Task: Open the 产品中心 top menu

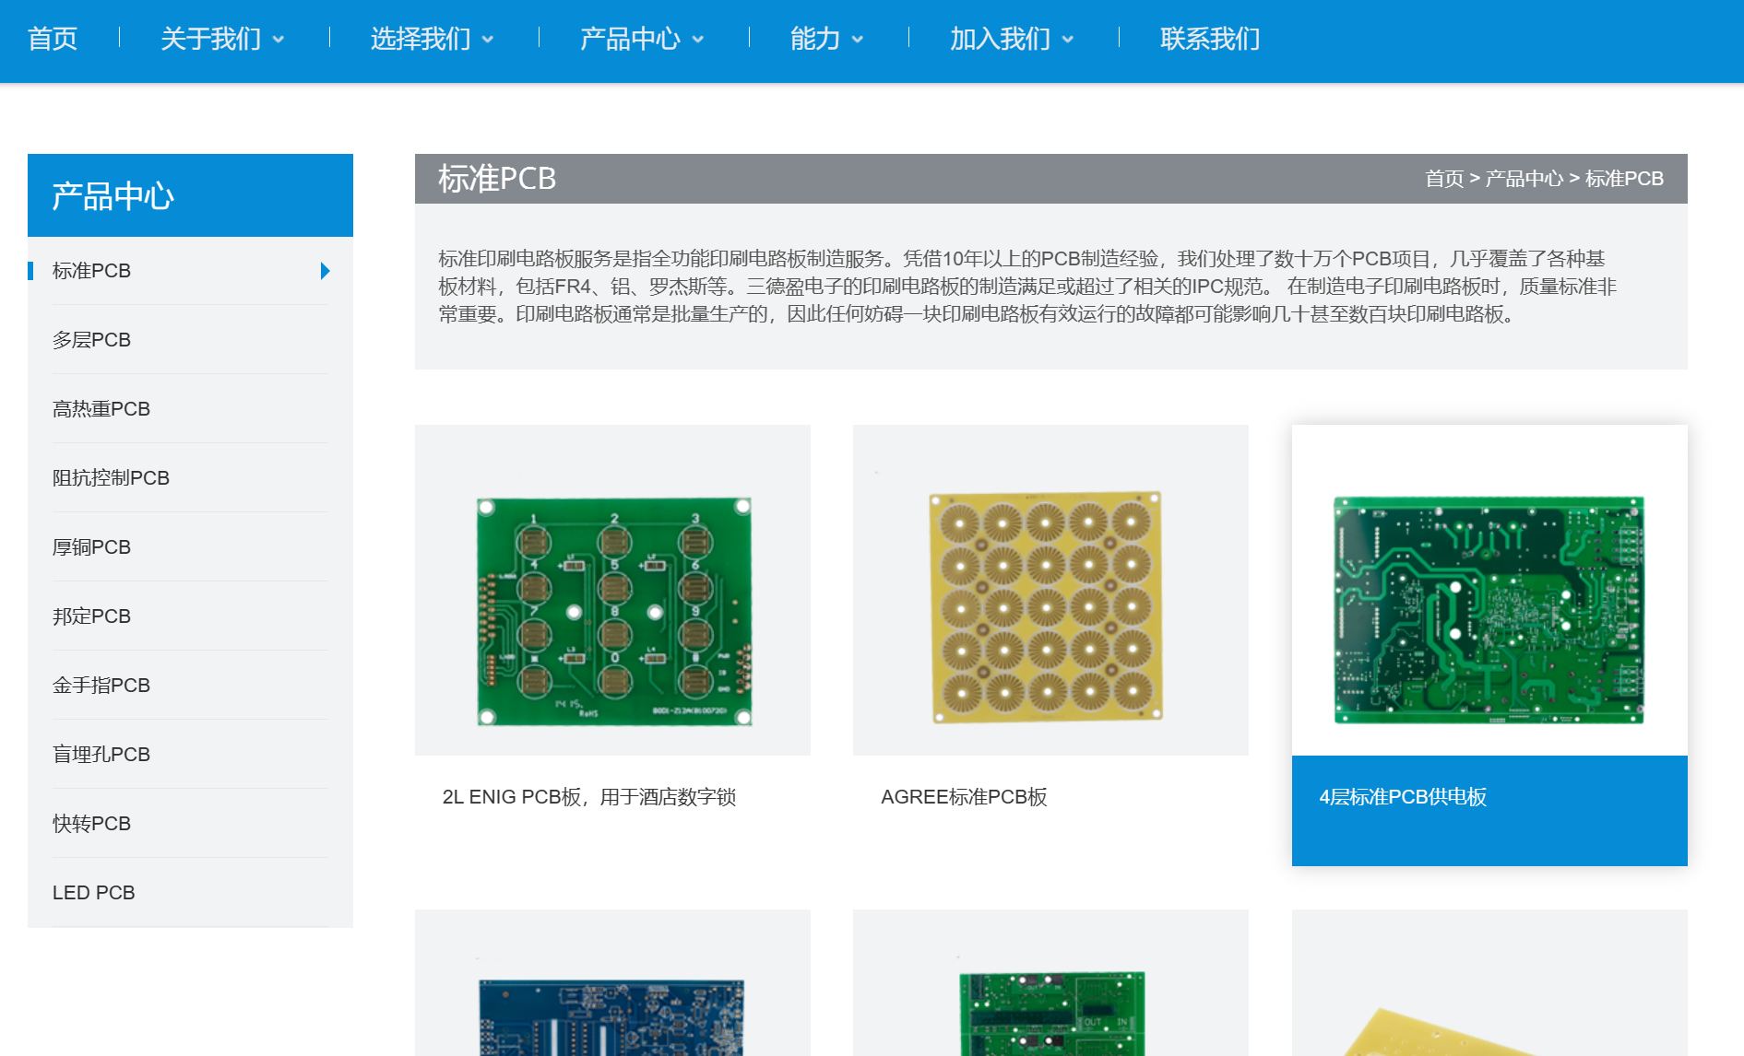Action: [630, 39]
